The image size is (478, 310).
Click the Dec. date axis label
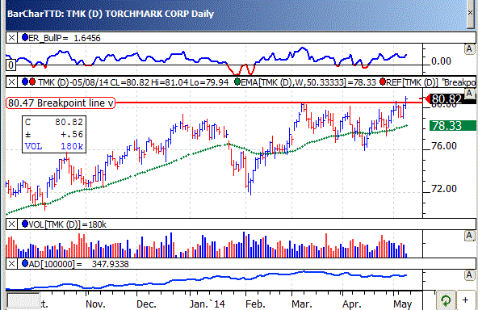tap(146, 304)
